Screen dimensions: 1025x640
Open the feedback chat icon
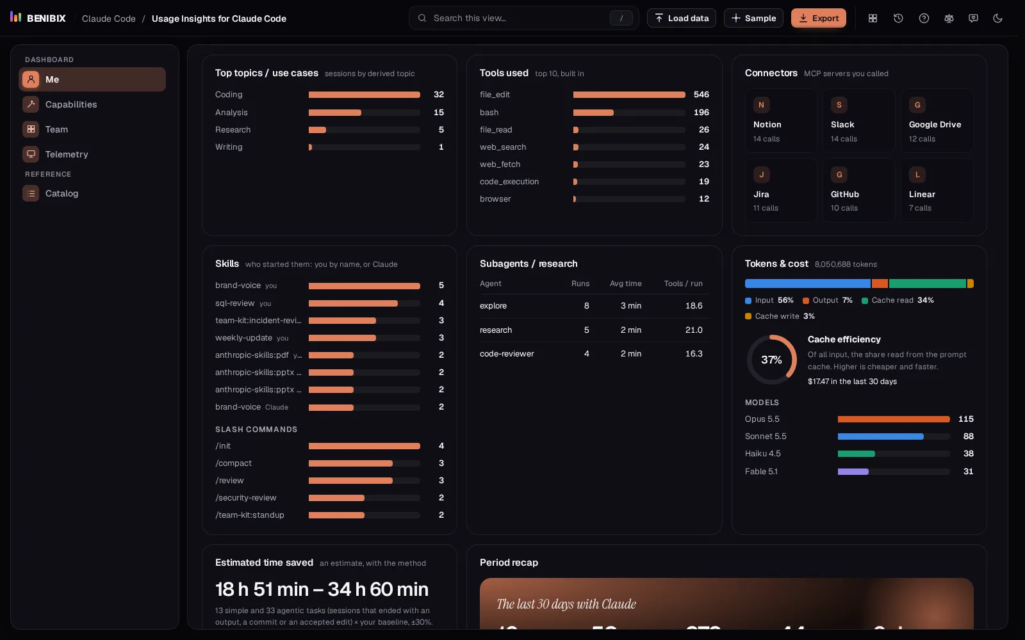tap(973, 18)
